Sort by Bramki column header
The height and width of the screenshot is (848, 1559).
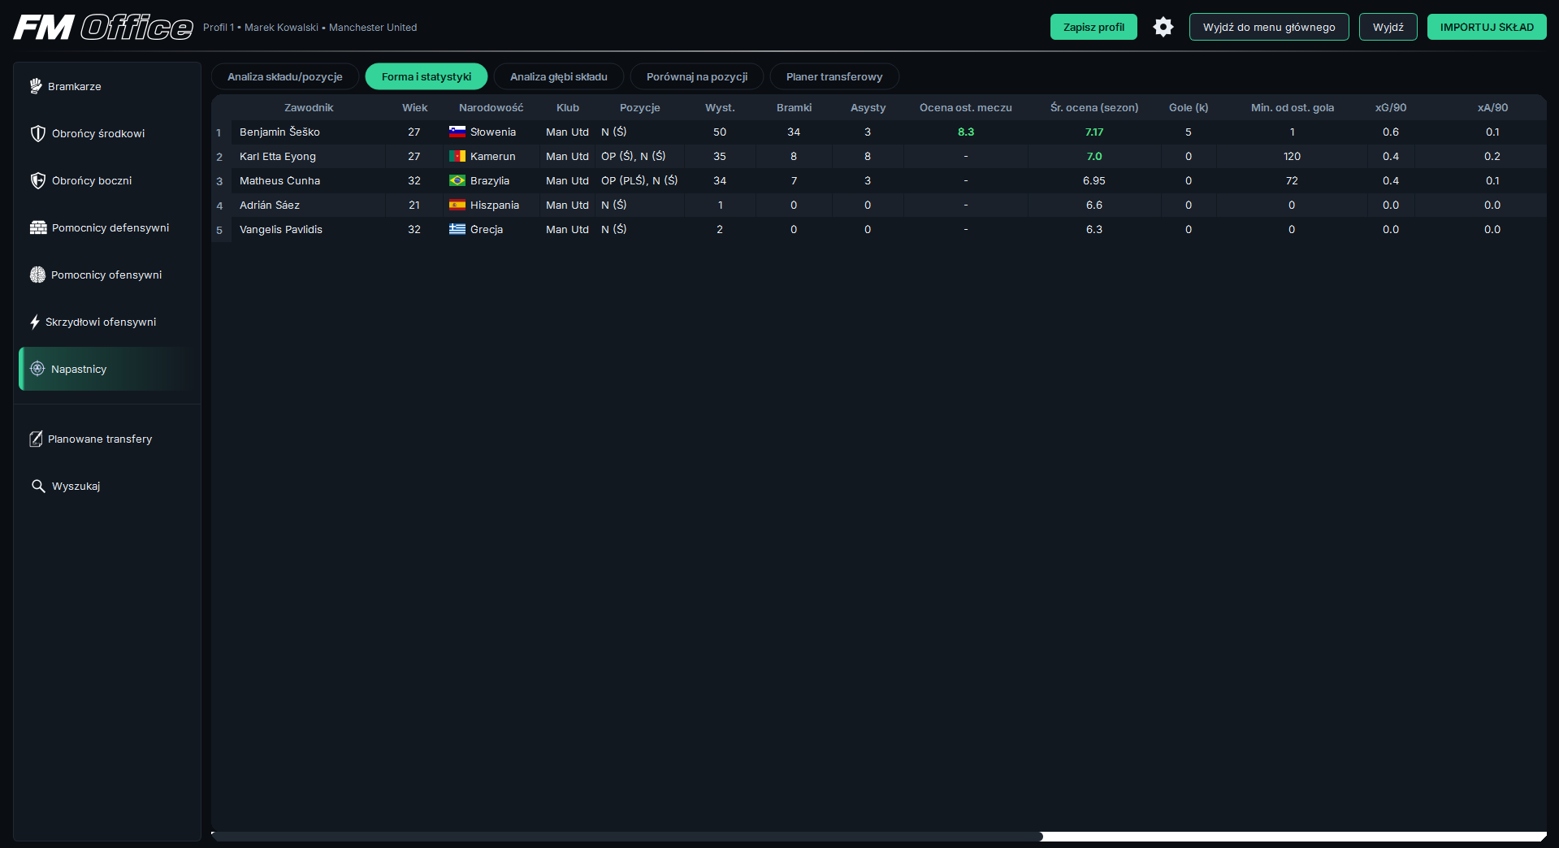click(x=794, y=107)
